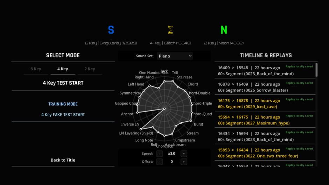Click the TIMELINE & REPLAYS heading
329x185 pixels.
coord(266,55)
